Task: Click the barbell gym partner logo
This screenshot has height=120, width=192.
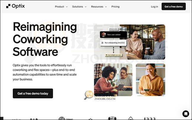Action: click(112, 118)
